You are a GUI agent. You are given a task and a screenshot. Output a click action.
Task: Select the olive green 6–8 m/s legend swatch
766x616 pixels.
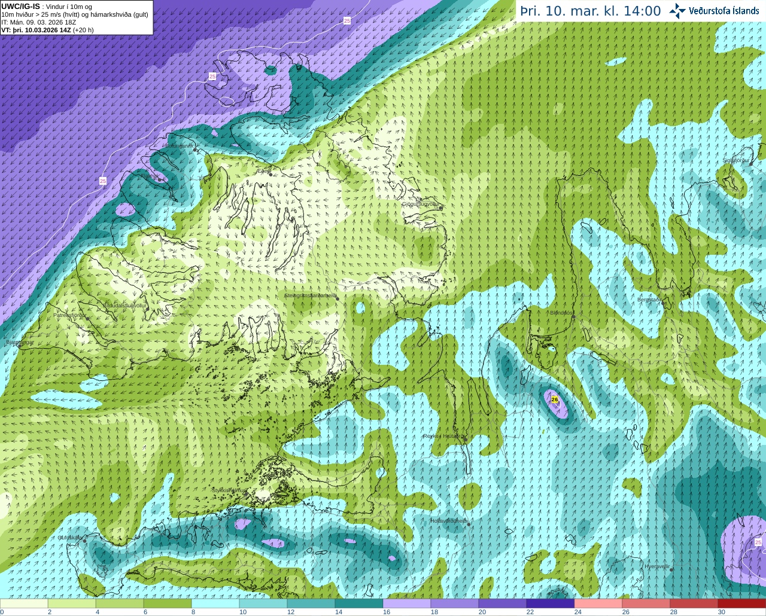[x=168, y=603]
